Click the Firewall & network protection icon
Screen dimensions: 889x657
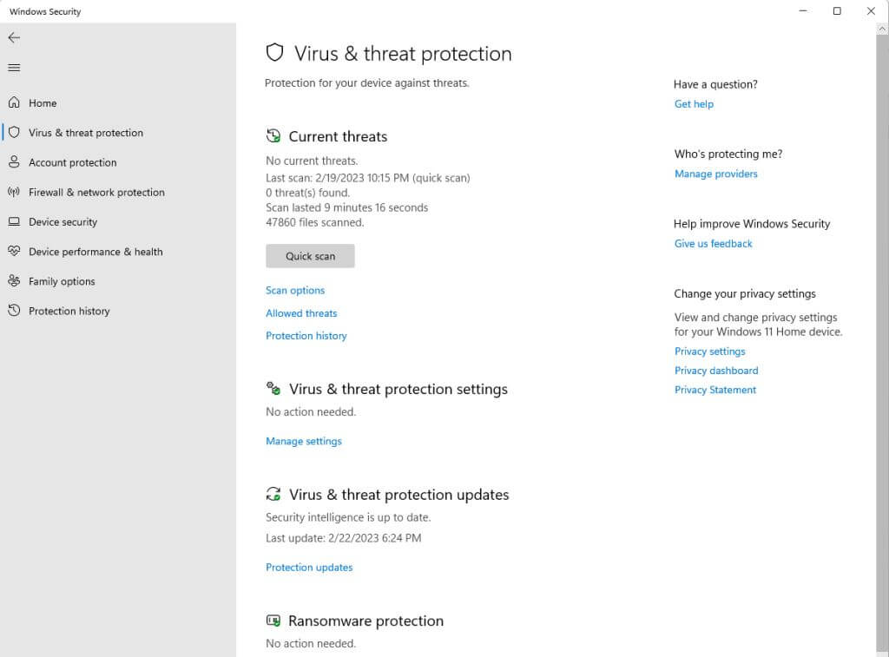pyautogui.click(x=14, y=192)
